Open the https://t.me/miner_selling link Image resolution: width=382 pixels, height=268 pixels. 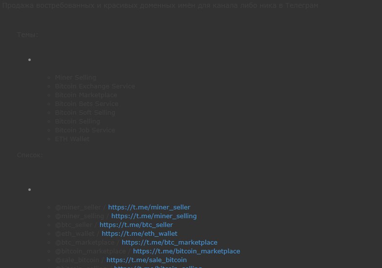point(154,216)
